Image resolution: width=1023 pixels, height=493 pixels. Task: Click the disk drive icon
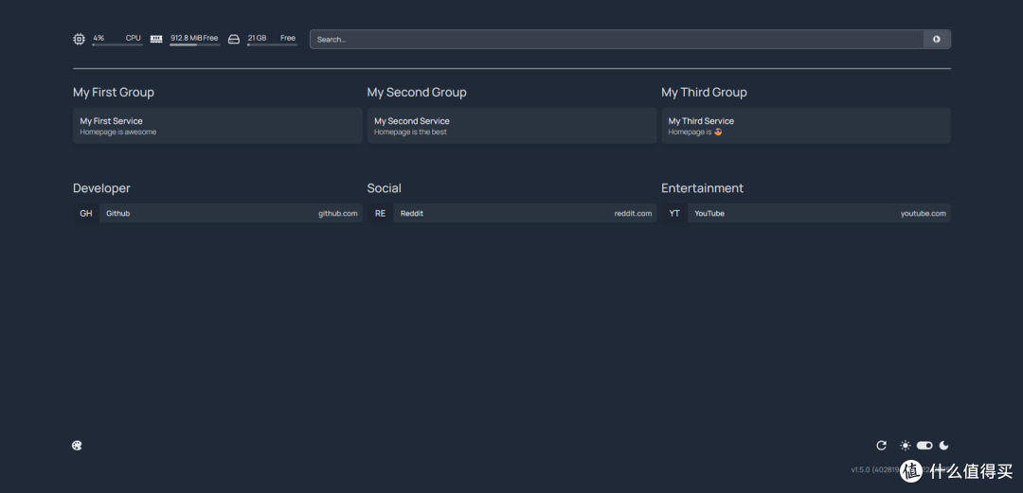234,39
